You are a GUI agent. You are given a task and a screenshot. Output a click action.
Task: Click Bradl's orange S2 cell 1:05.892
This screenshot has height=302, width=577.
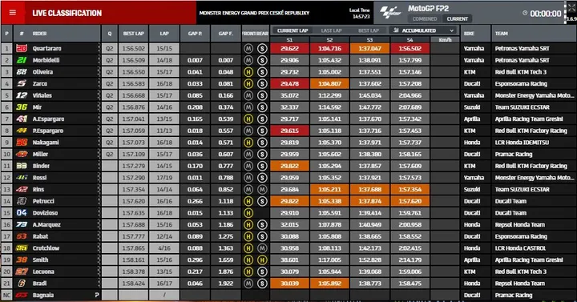[329, 284]
